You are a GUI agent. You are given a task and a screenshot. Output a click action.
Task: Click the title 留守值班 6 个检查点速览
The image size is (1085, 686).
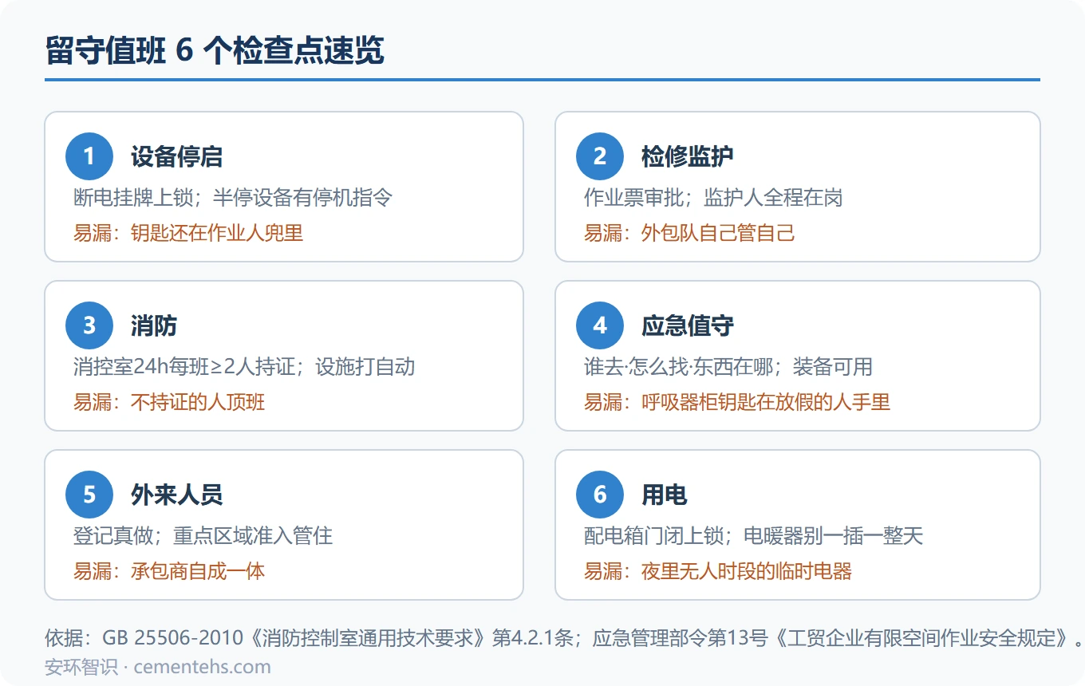[x=215, y=50]
